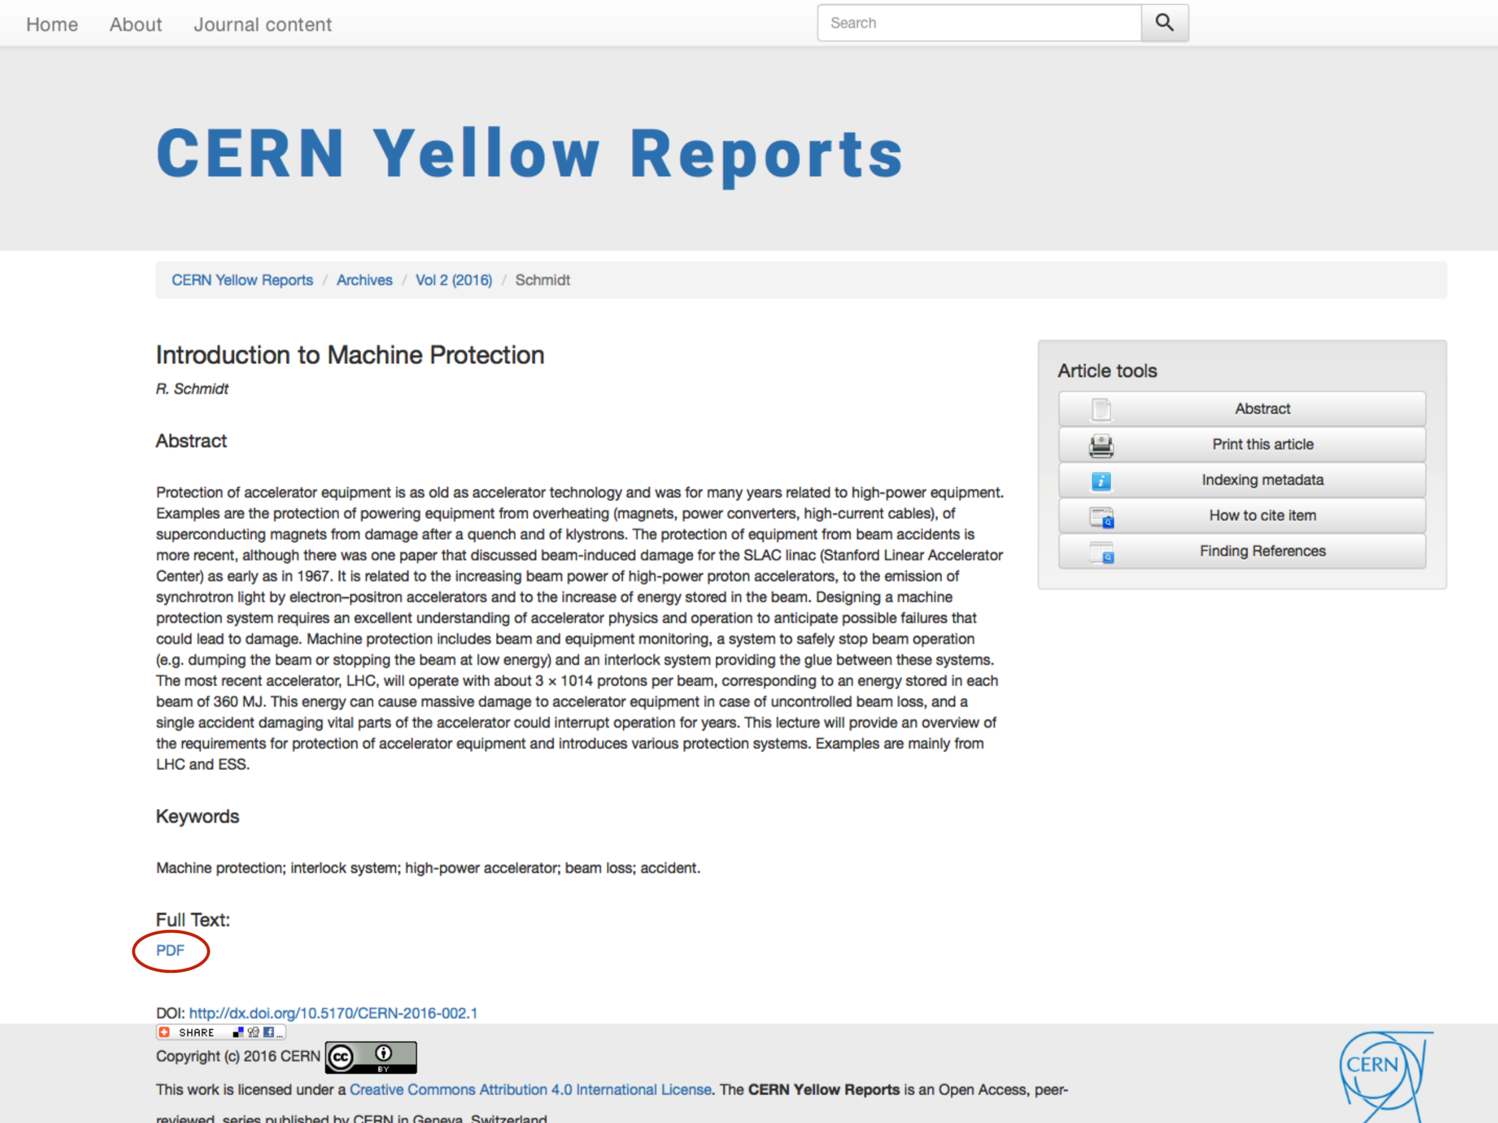Follow the DOI link 10.5170/CERN-2016-002.1
The image size is (1498, 1123).
point(333,1013)
